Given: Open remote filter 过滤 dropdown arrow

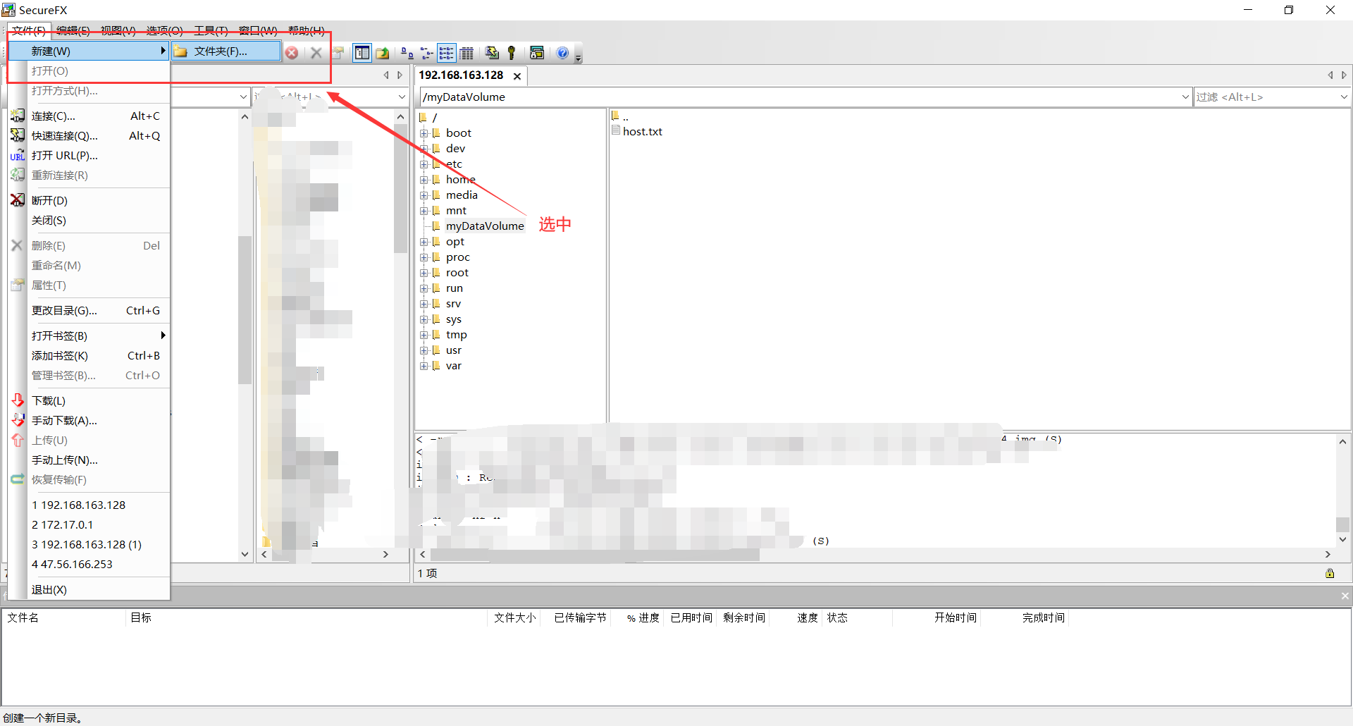Looking at the screenshot, I should click(1343, 97).
